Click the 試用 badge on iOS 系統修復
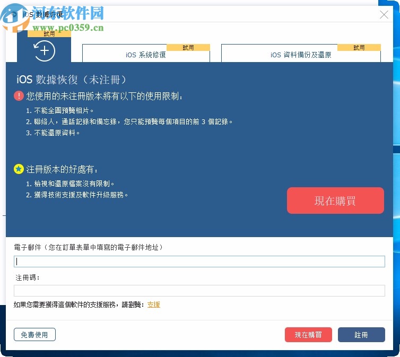This screenshot has height=357, width=400. point(188,47)
